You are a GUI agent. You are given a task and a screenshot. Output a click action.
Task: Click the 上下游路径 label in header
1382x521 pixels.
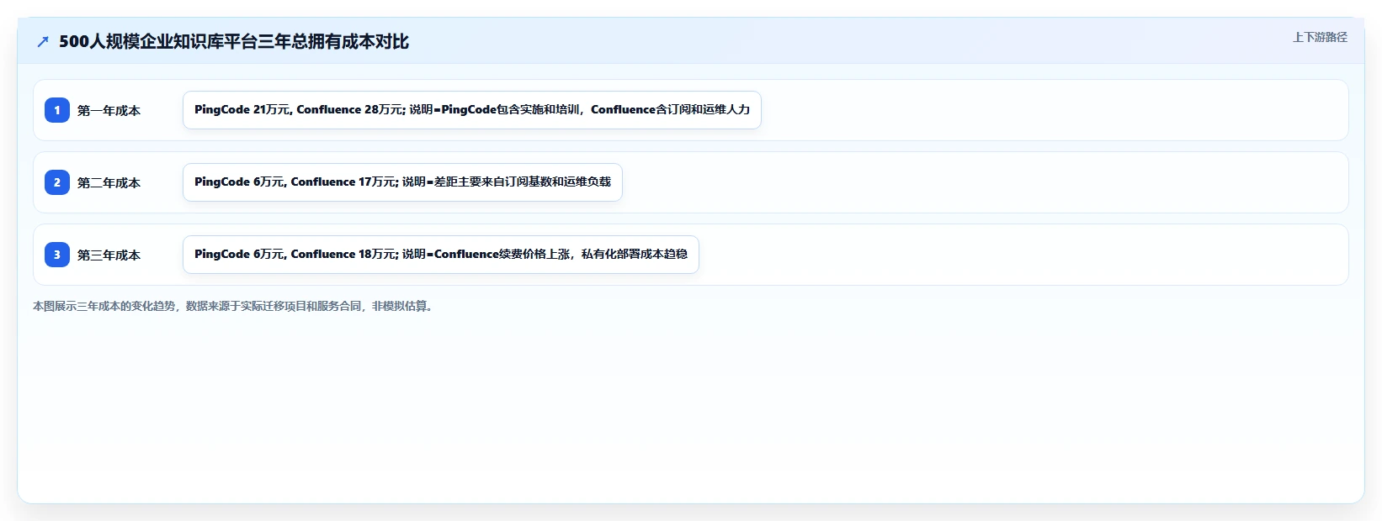1320,37
